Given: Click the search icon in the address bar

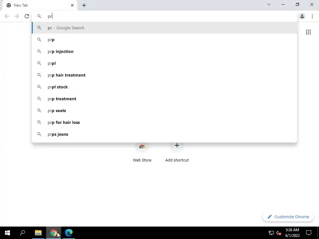Looking at the screenshot, I should coord(39,16).
